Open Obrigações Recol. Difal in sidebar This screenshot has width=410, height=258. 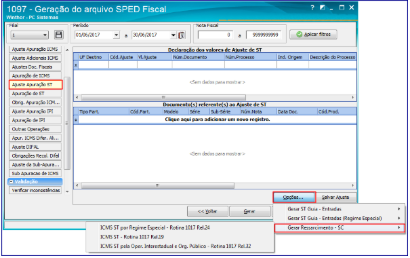(x=35, y=155)
